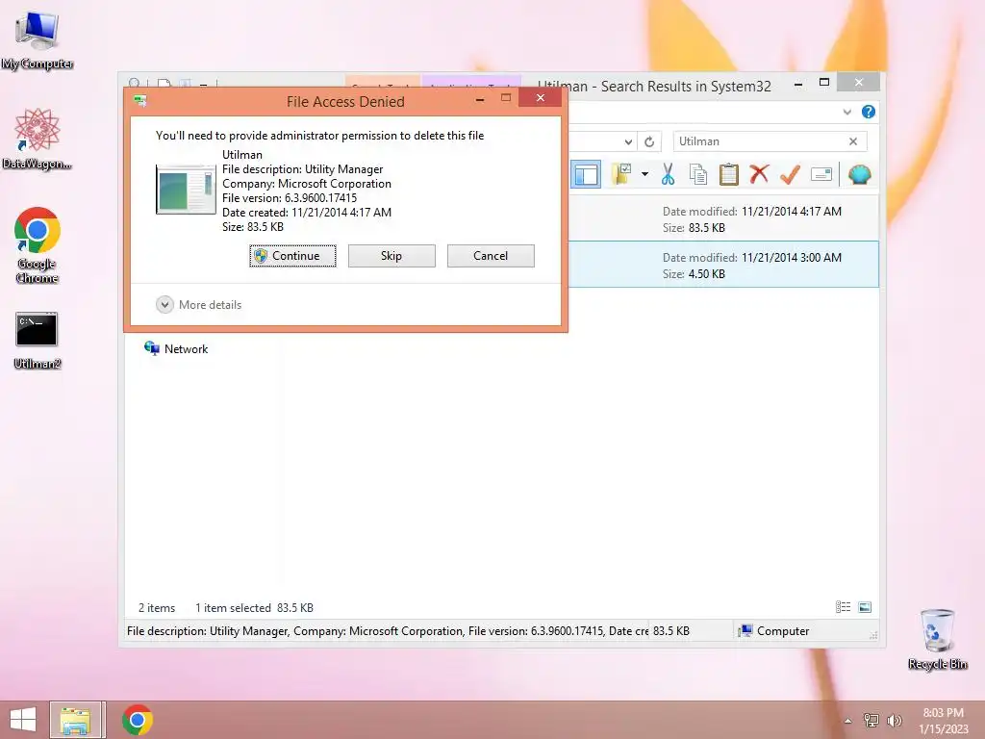
Task: Click Chrome icon in the taskbar
Action: pyautogui.click(x=138, y=720)
